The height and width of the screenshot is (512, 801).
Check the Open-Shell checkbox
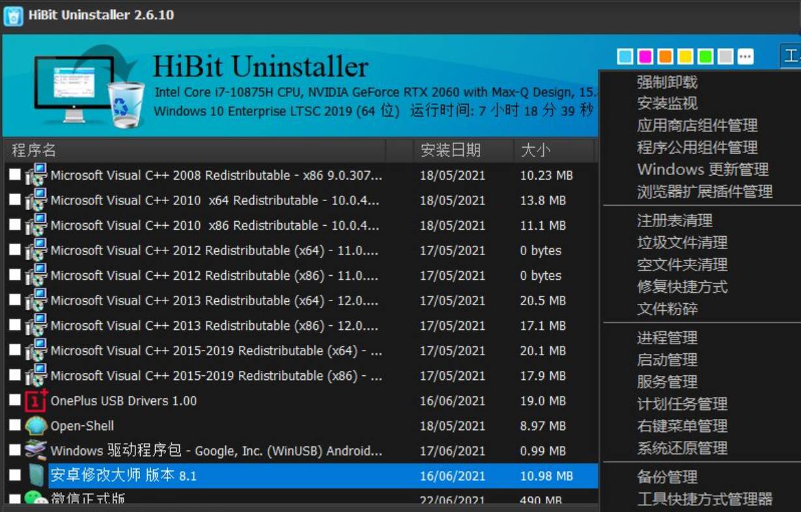pos(15,425)
